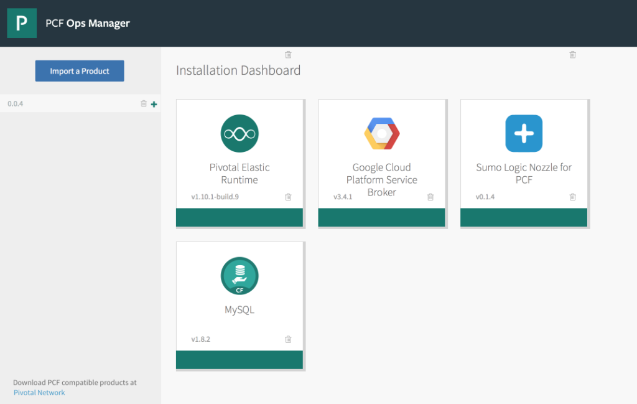This screenshot has width=637, height=404.
Task: Click the Pivotal P logo in header
Action: click(x=22, y=23)
